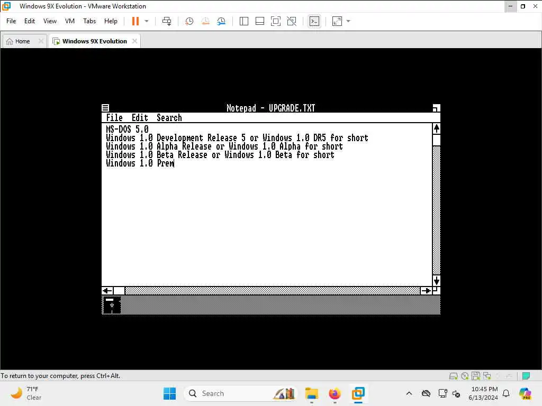Click the 'Development Release 5' text line
Image resolution: width=542 pixels, height=406 pixels.
237,138
